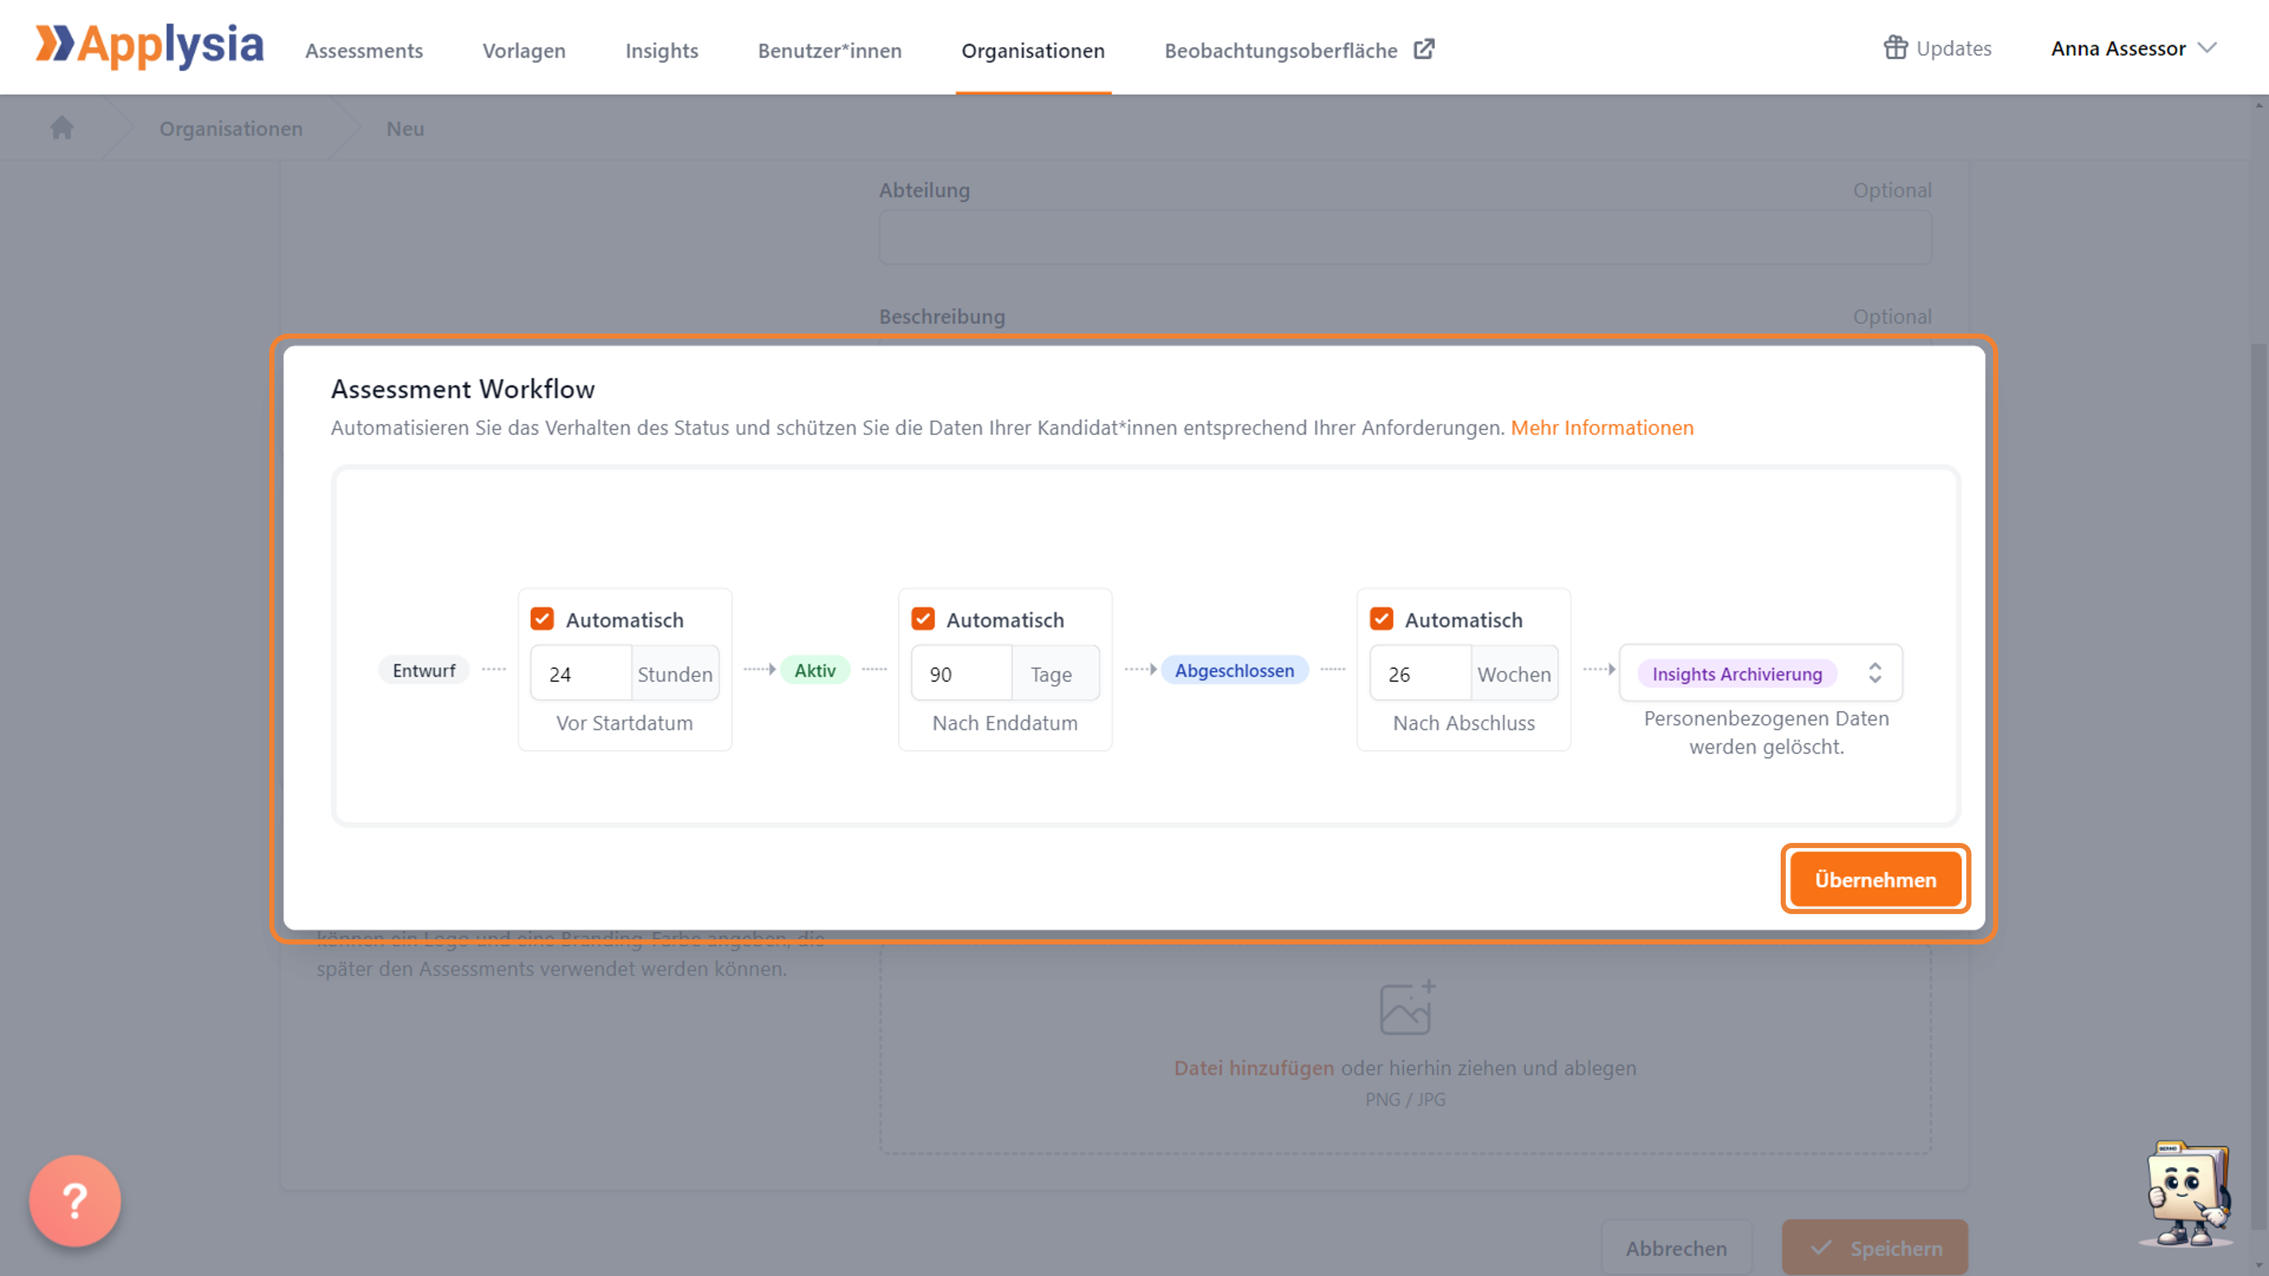Click the external link icon beside Beobachtungsoberfläche
2269x1276 pixels.
click(1423, 49)
